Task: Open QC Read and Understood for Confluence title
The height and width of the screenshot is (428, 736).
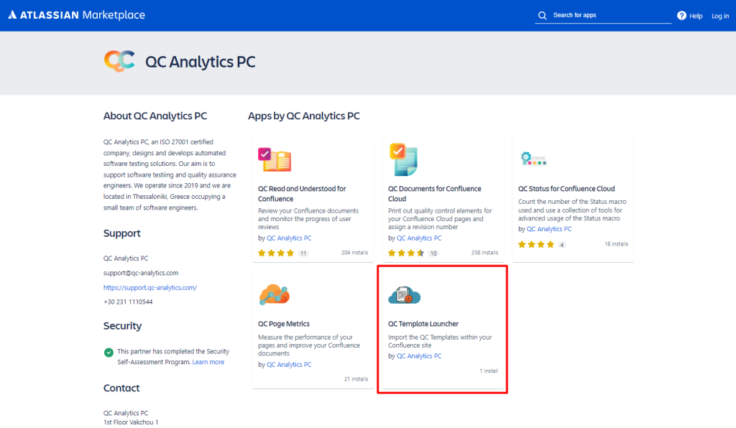Action: tap(302, 194)
